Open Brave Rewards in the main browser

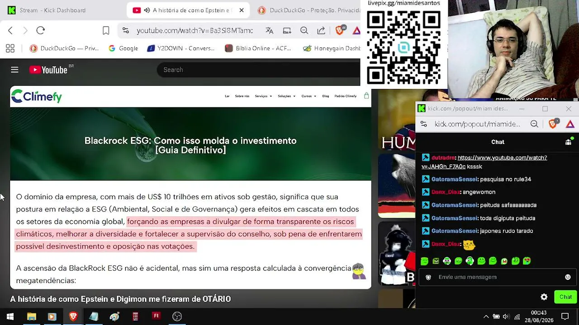click(x=356, y=30)
